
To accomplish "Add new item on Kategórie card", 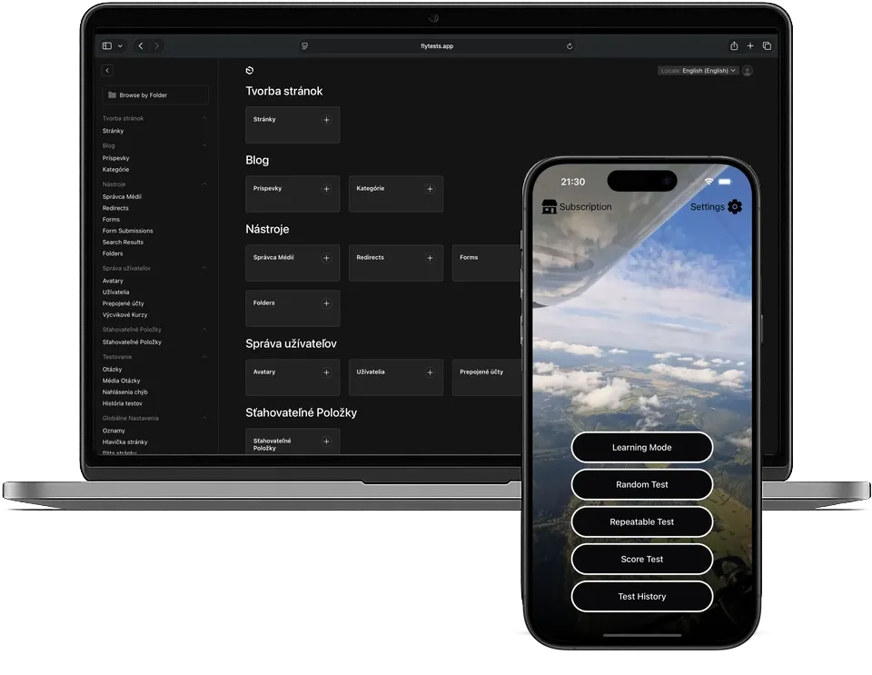I will (x=430, y=189).
